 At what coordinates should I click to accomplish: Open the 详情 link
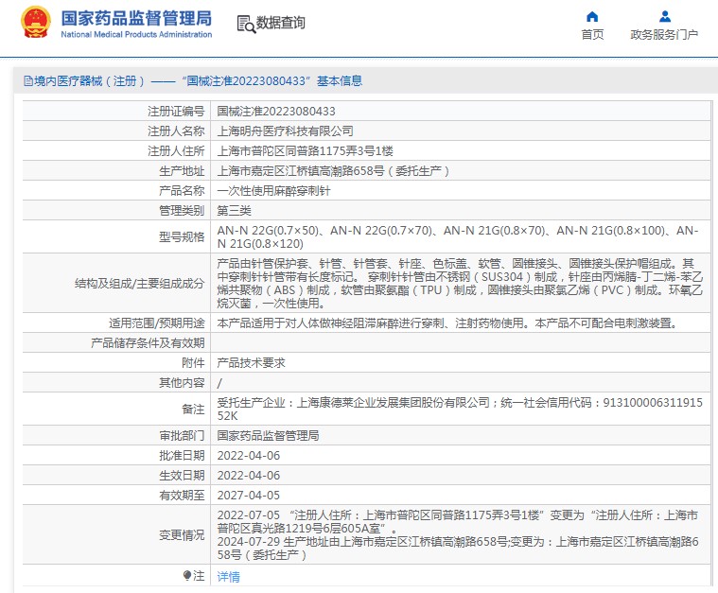tap(228, 576)
